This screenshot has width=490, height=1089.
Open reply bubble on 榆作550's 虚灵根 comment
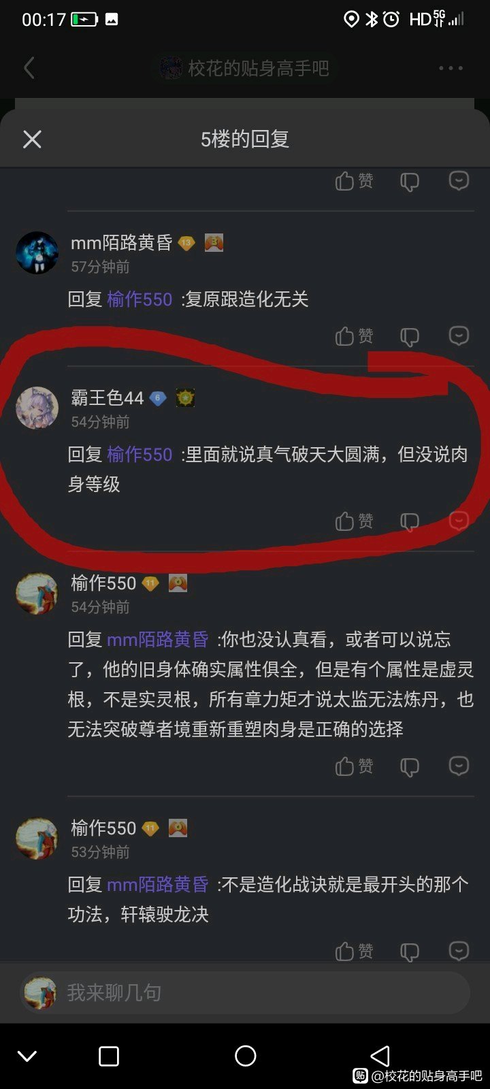pos(459,766)
